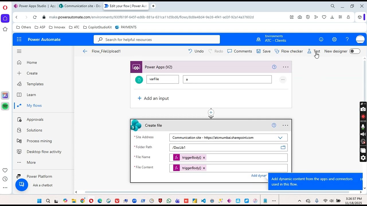Click Undo in the flow toolbar
Viewport: 367px width, 206px height.
[196, 51]
